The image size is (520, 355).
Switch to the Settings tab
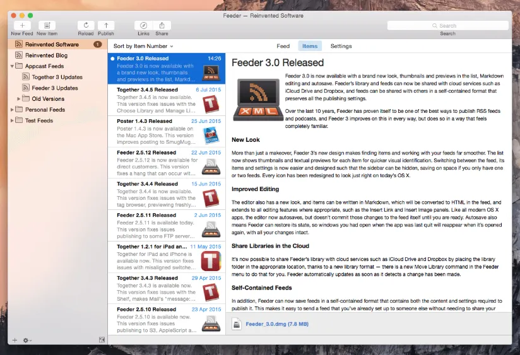(x=341, y=46)
